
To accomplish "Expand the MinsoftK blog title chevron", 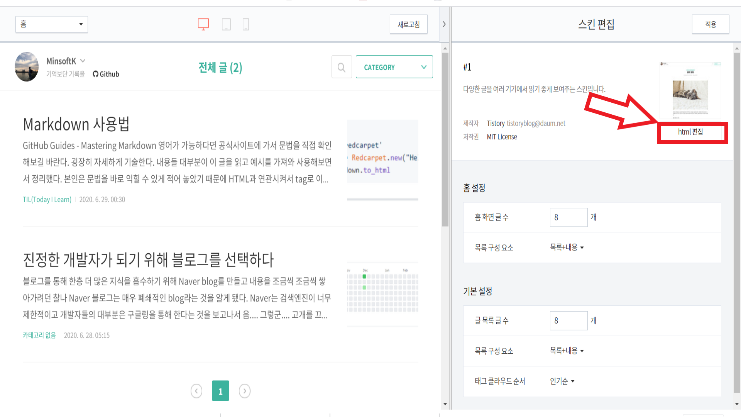I will pos(83,61).
